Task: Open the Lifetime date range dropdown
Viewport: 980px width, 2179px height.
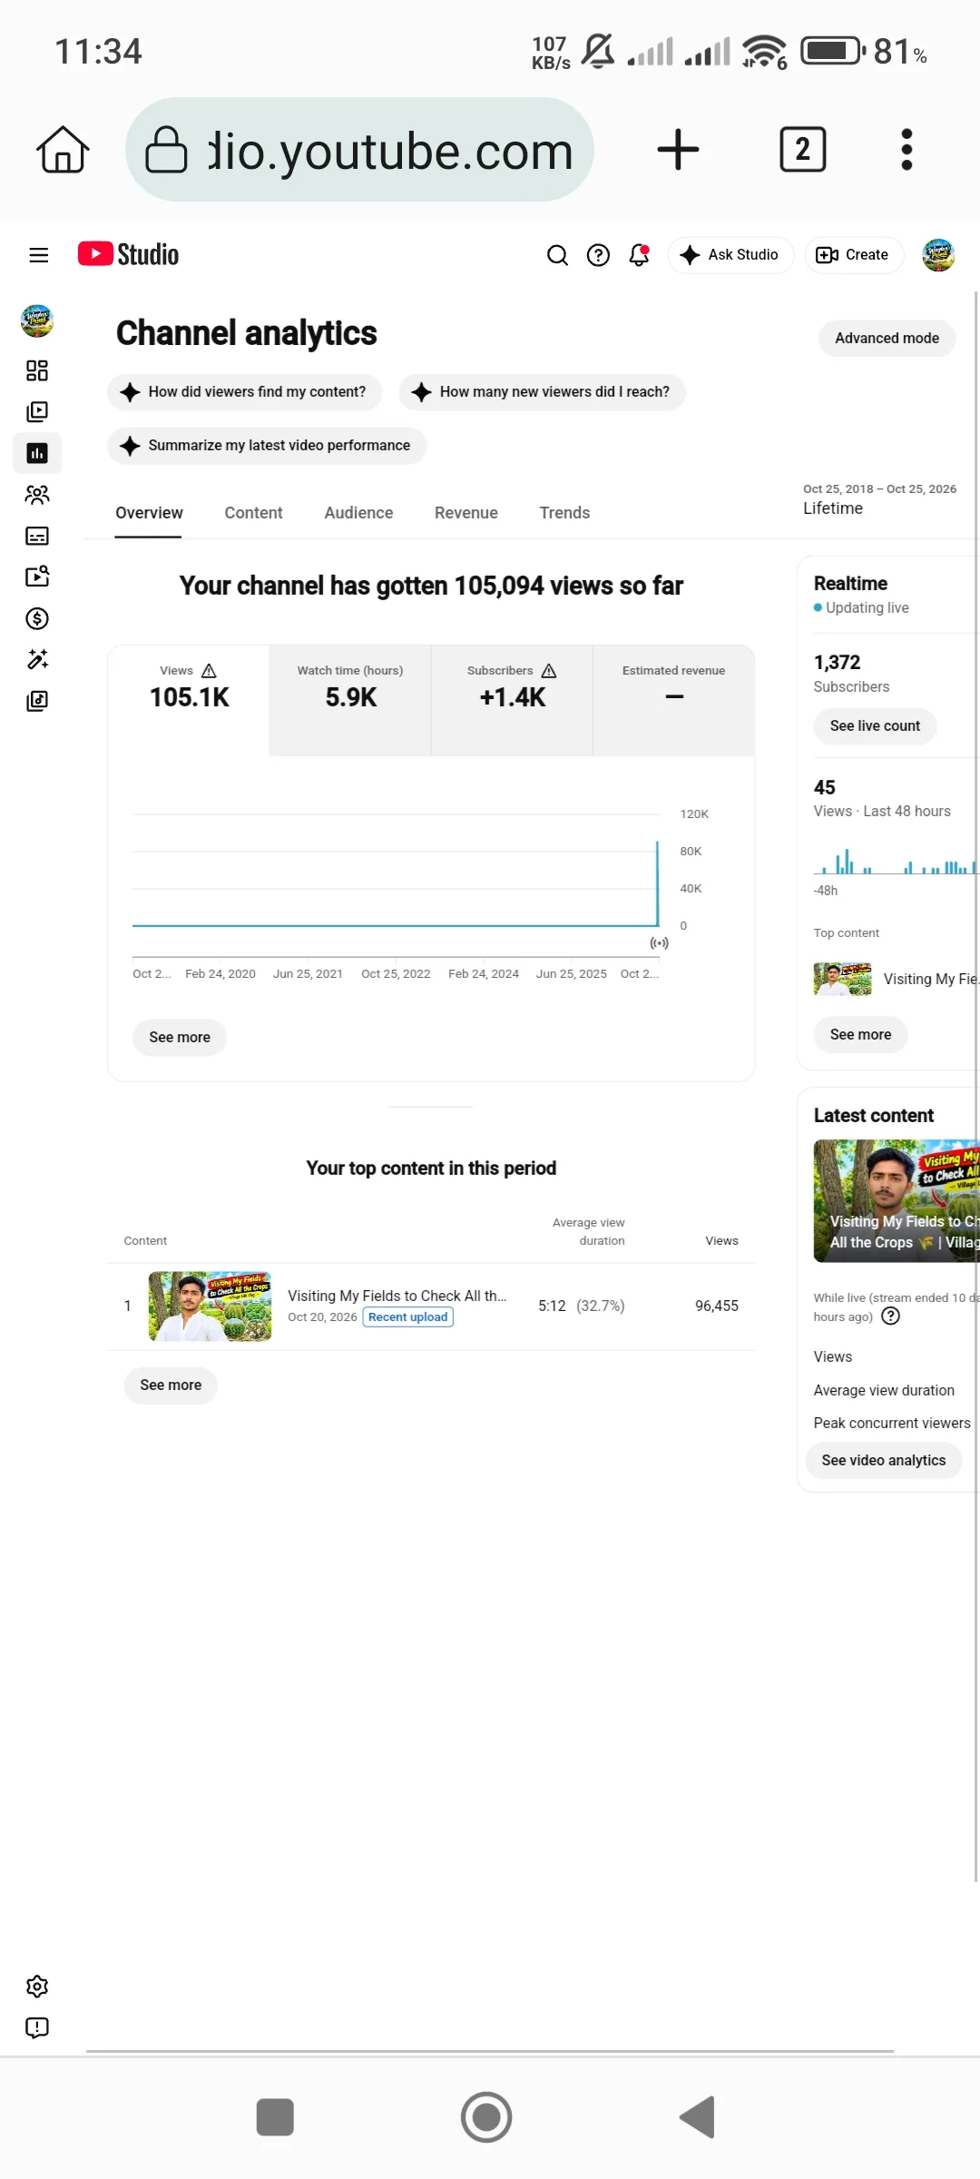Action: pyautogui.click(x=878, y=499)
